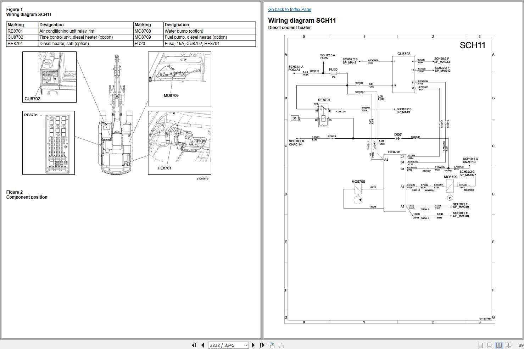Click the SCH11 label on wiring diagram
This screenshot has height=349, width=524.
472,45
